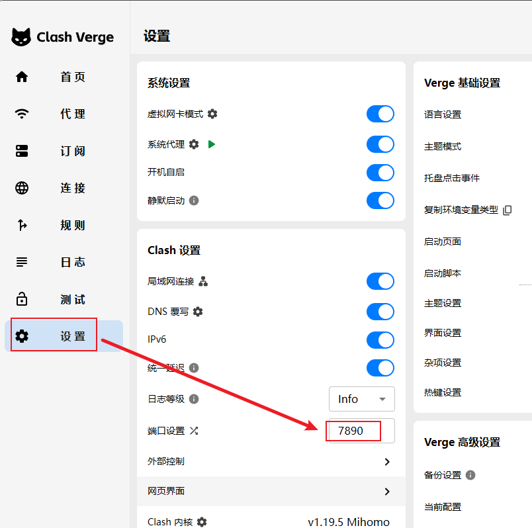Viewport: 532px width, 528px height.
Task: Open the 热键设置 option
Action: click(443, 392)
